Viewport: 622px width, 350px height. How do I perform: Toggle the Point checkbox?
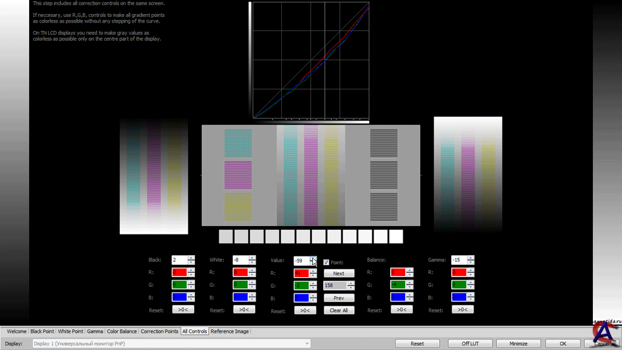(326, 262)
